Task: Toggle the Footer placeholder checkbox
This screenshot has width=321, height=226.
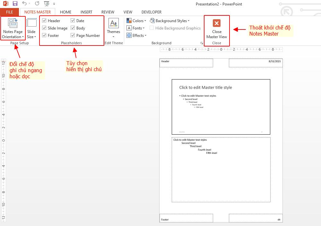Action: (x=44, y=35)
